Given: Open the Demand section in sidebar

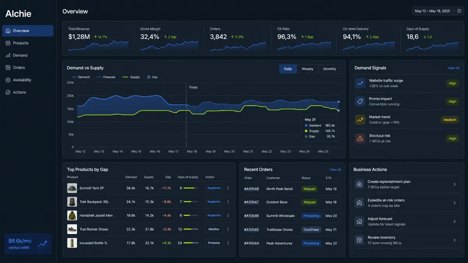Looking at the screenshot, I should click(x=28, y=55).
